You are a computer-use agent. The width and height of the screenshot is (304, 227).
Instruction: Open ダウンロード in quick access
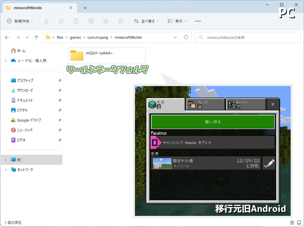[22, 90]
